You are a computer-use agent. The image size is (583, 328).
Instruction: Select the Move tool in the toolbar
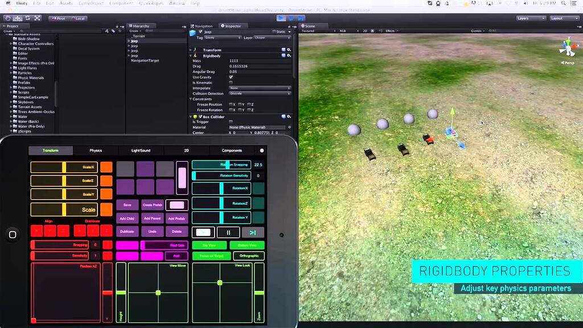tap(18, 18)
